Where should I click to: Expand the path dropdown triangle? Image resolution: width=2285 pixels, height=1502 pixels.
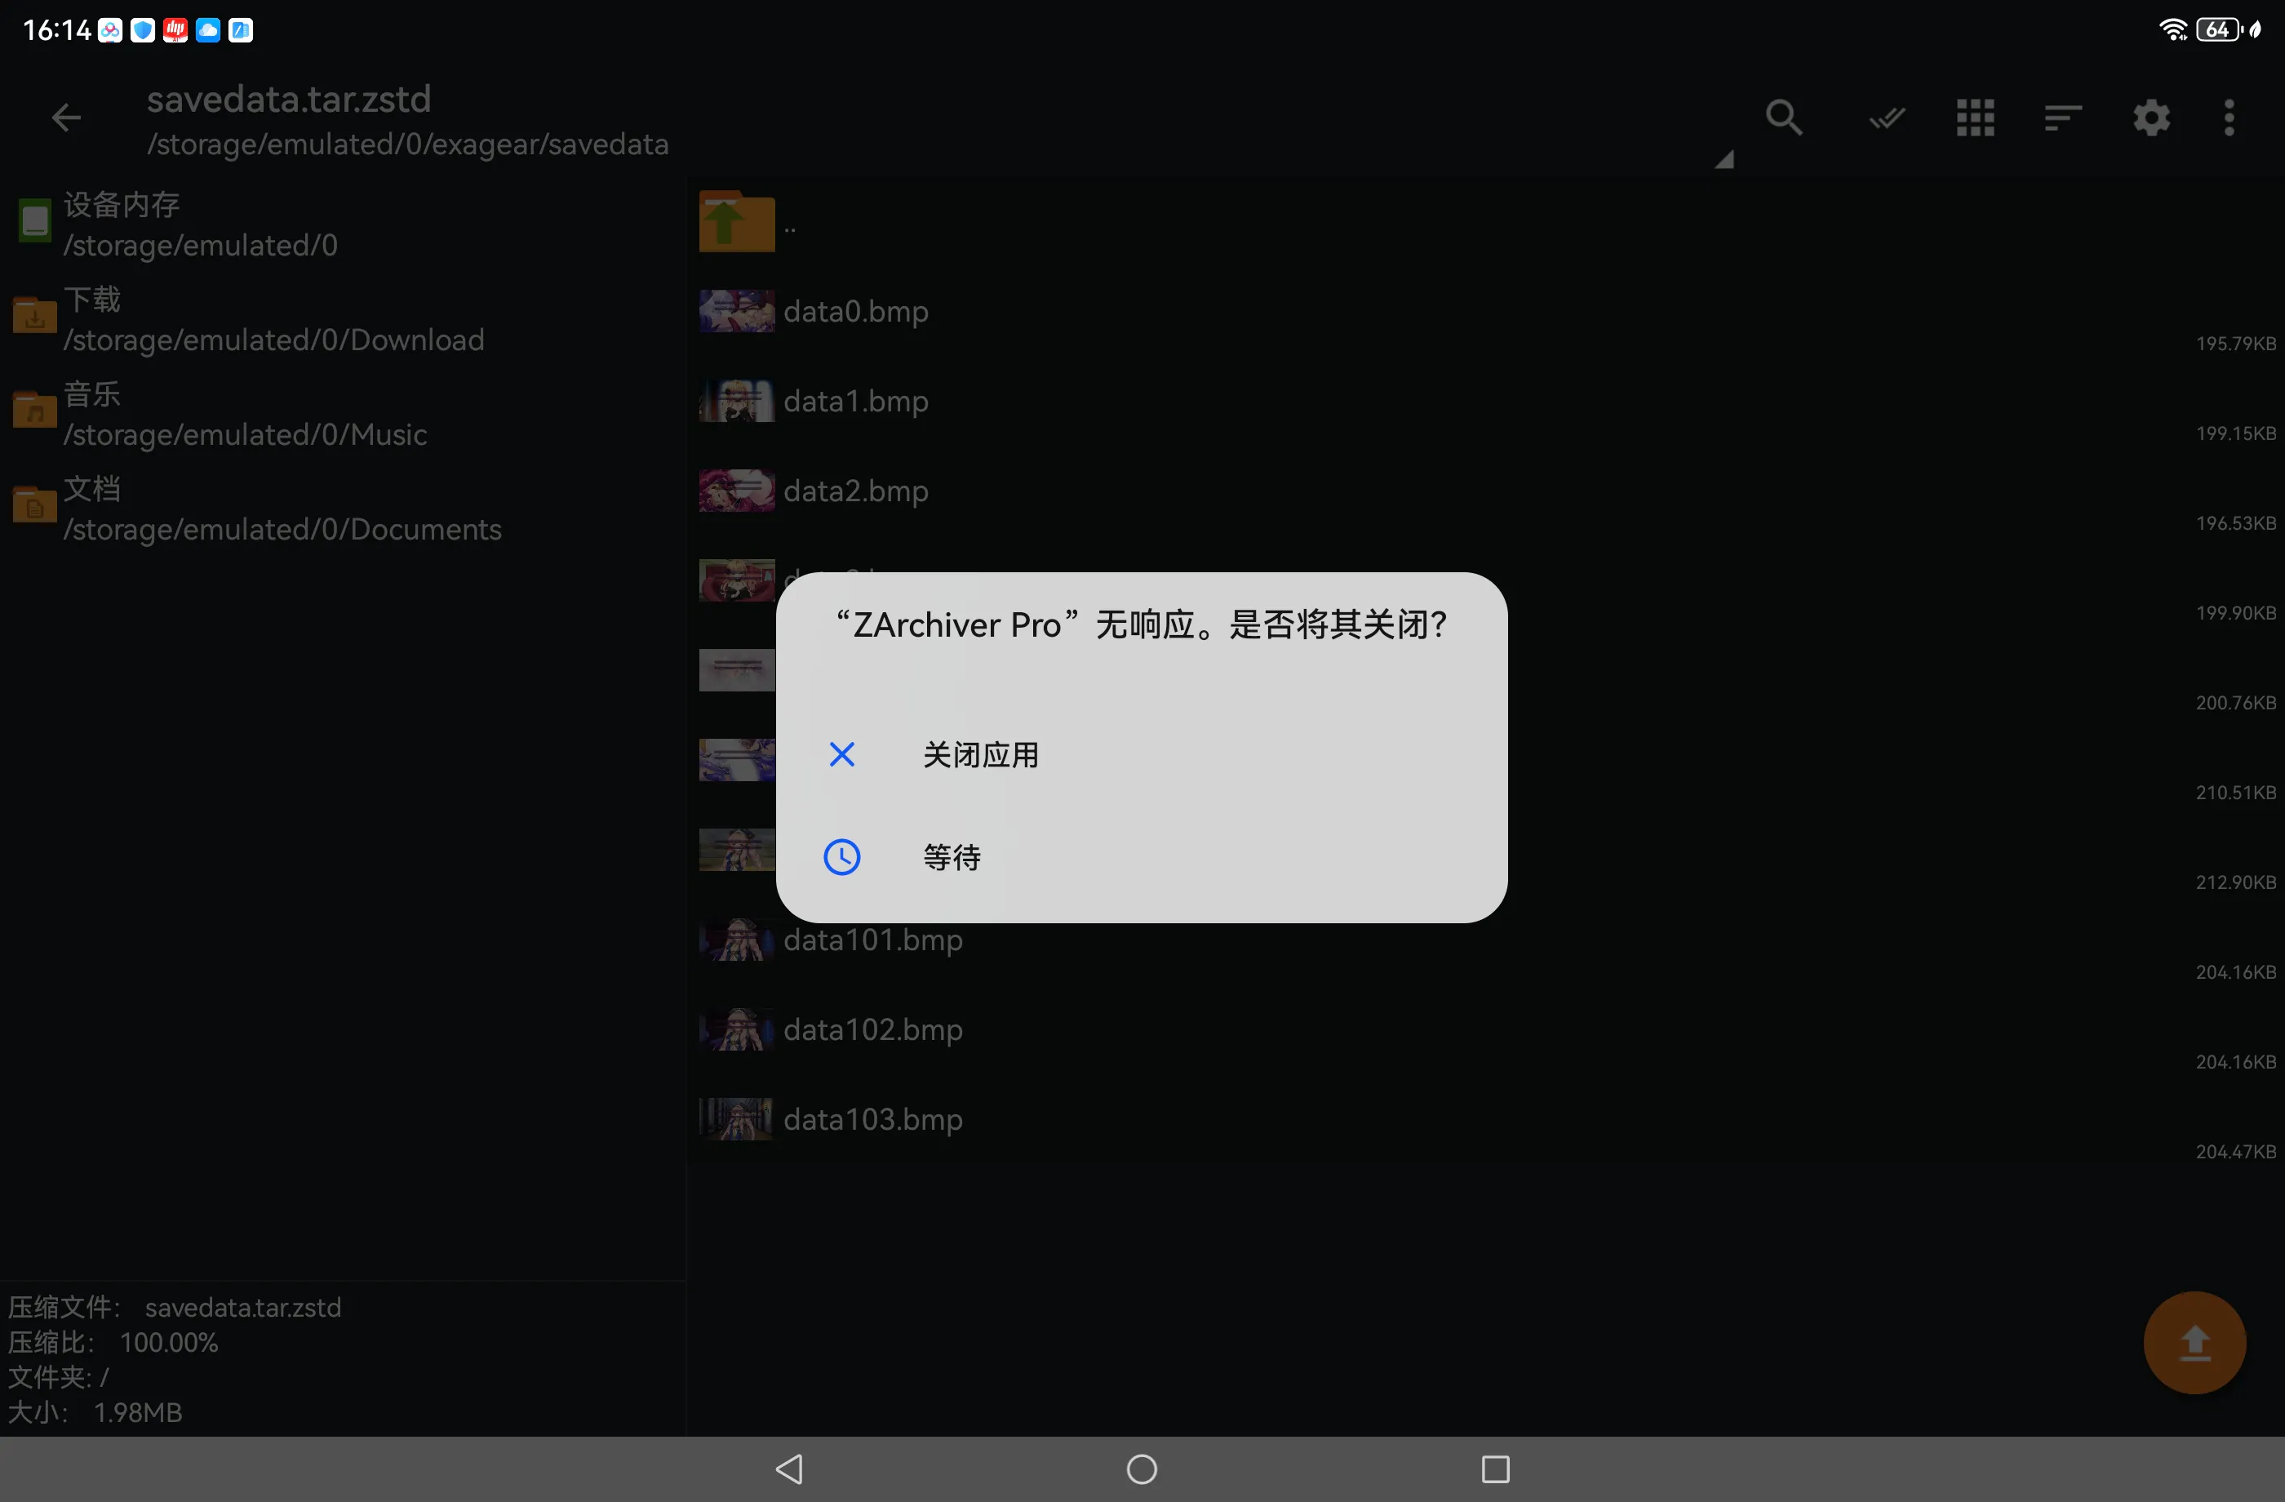(1724, 160)
